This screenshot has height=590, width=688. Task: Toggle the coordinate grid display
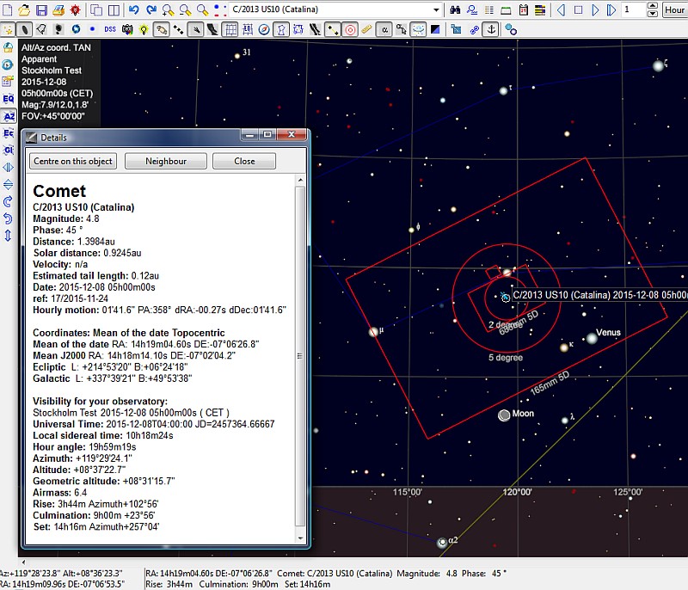[x=230, y=29]
